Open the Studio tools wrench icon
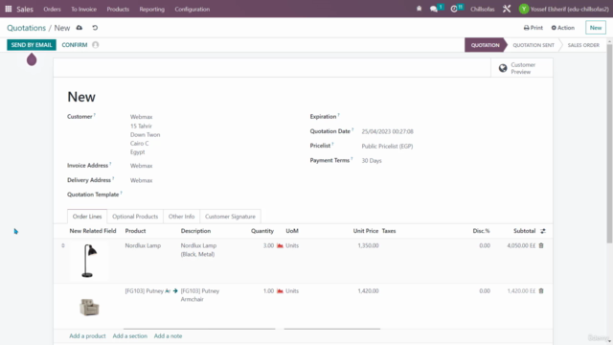This screenshot has height=345, width=613. (507, 9)
